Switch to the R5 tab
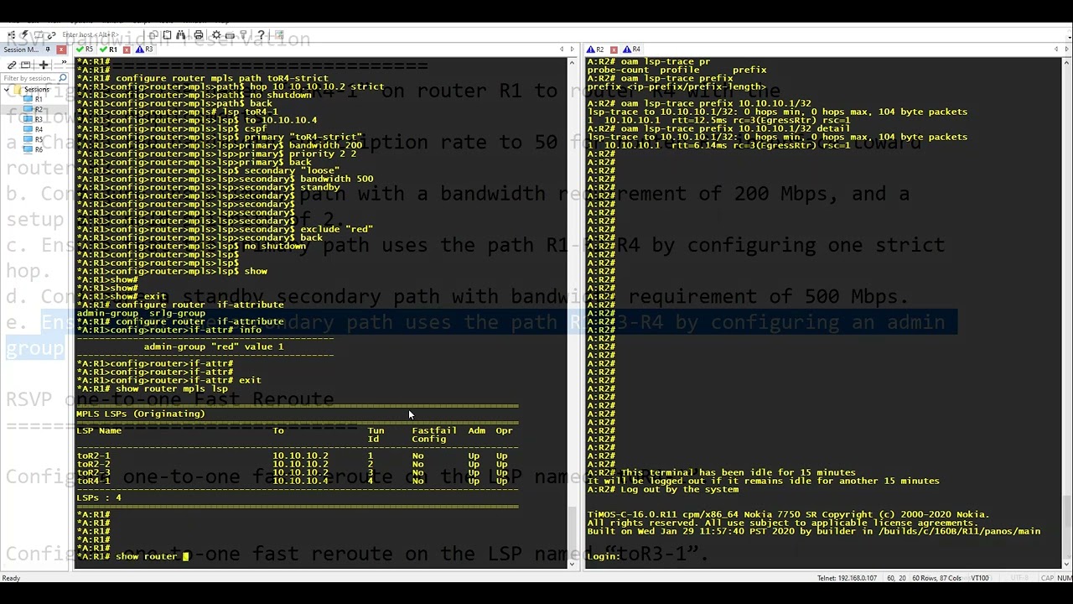 [x=84, y=49]
